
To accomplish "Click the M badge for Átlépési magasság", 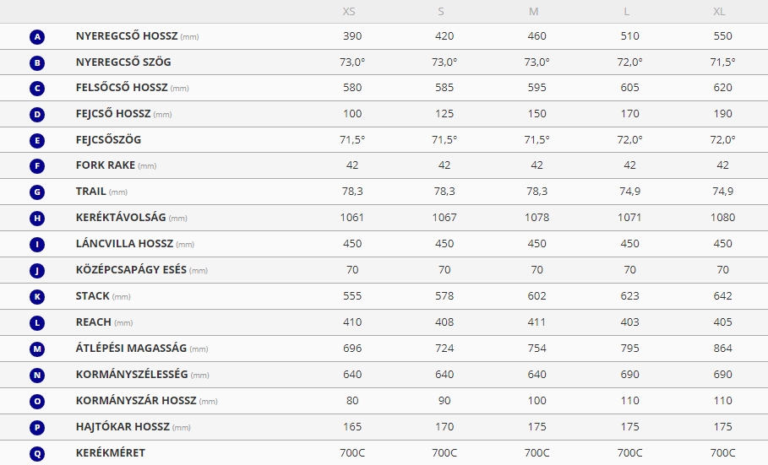I will (x=36, y=349).
